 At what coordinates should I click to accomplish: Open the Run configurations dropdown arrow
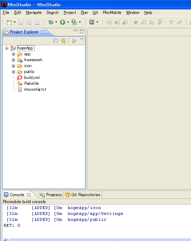coord(68,22)
